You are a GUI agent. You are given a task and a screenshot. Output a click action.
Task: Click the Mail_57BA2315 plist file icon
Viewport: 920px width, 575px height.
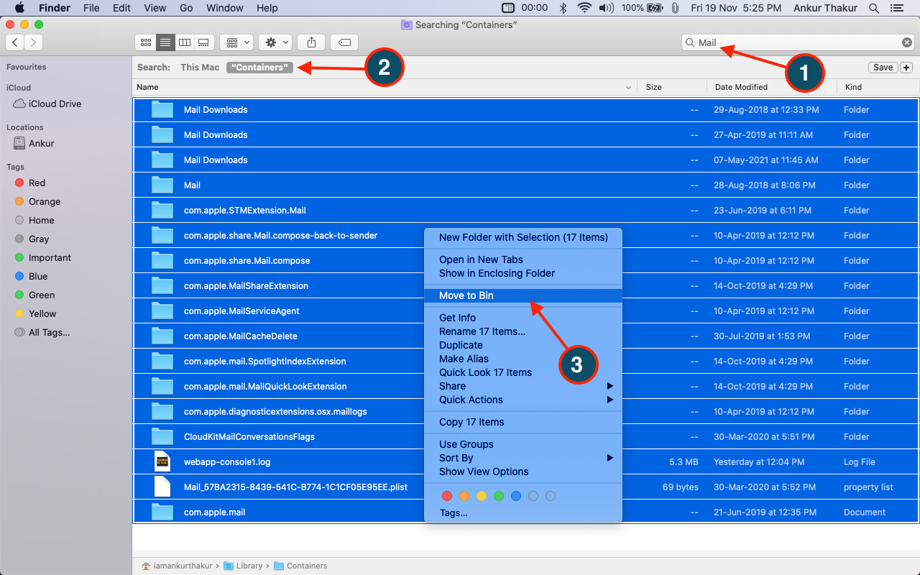(162, 487)
